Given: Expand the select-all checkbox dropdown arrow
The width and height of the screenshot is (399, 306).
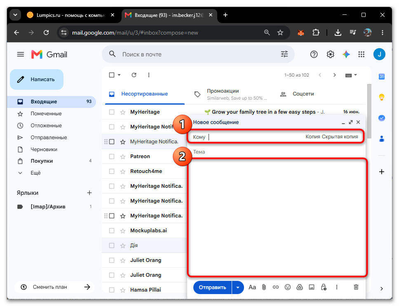Looking at the screenshot, I should pos(119,75).
